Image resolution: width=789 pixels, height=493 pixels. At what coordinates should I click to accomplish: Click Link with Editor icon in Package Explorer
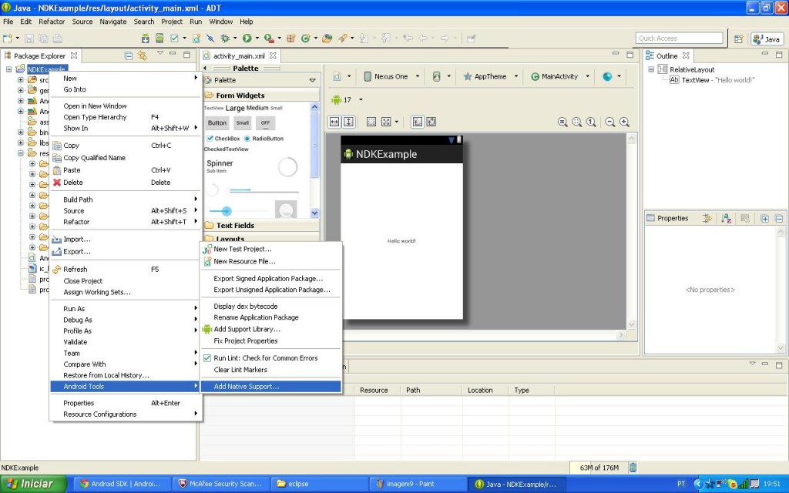click(143, 55)
